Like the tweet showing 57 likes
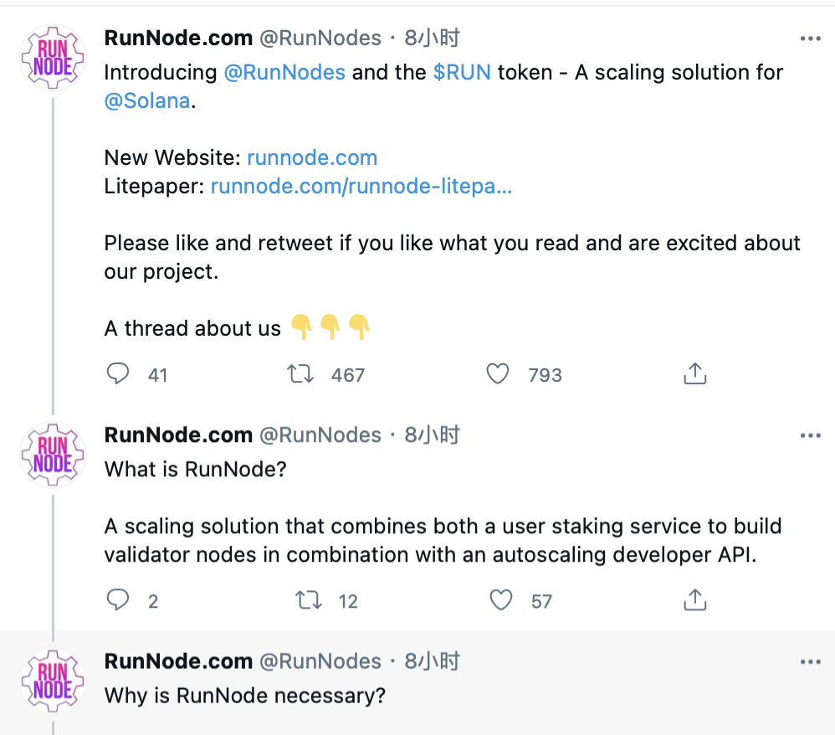Viewport: 835px width, 735px height. tap(501, 600)
